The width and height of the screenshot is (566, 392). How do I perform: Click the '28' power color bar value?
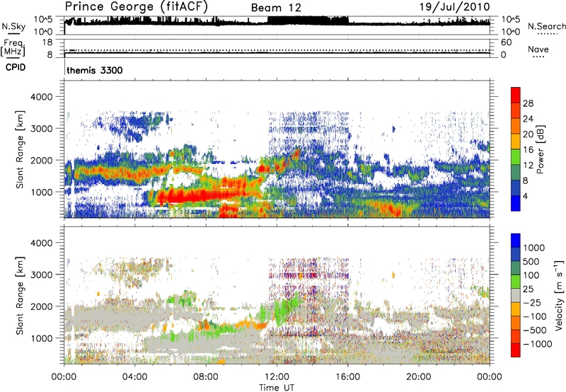528,103
